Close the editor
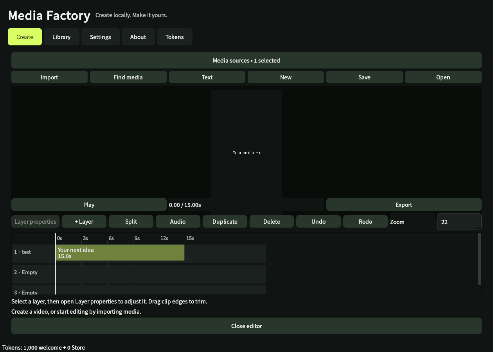The image size is (493, 352). pyautogui.click(x=246, y=326)
